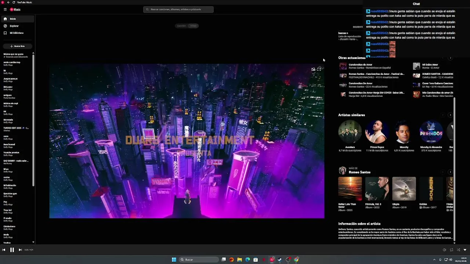470x264 pixels.
Task: Play Mi Dulce Amor by Romia
Action: 433,66
